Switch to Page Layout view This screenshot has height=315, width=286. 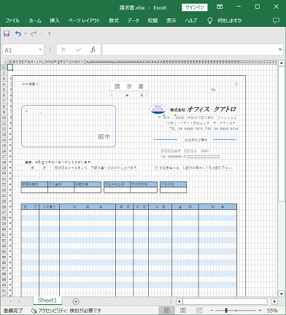click(x=183, y=311)
